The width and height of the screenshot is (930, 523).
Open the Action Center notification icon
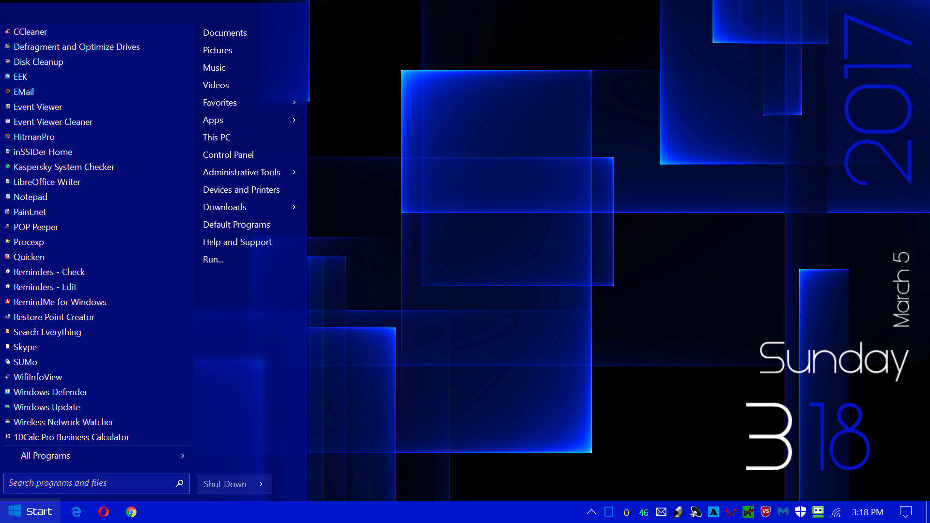click(905, 512)
